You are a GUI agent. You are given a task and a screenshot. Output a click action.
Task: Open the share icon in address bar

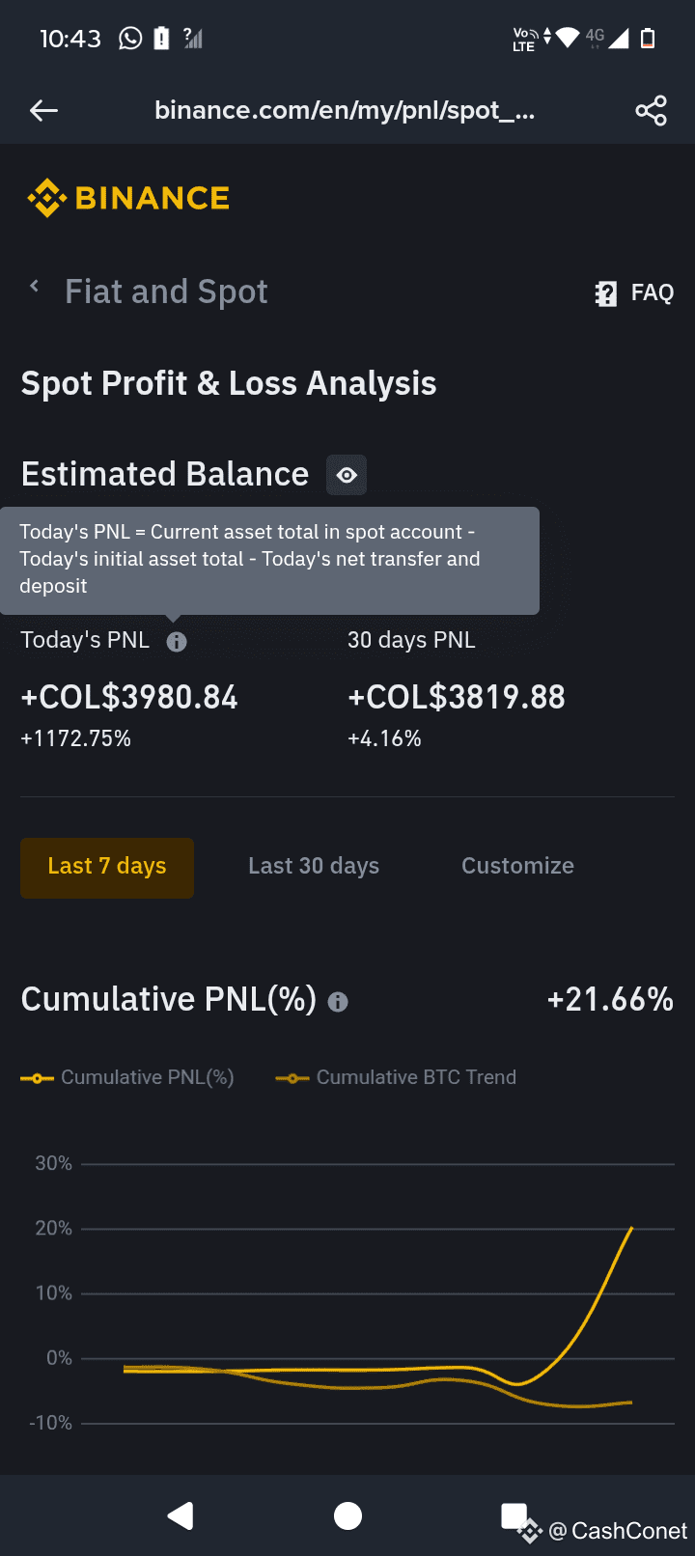tap(651, 111)
